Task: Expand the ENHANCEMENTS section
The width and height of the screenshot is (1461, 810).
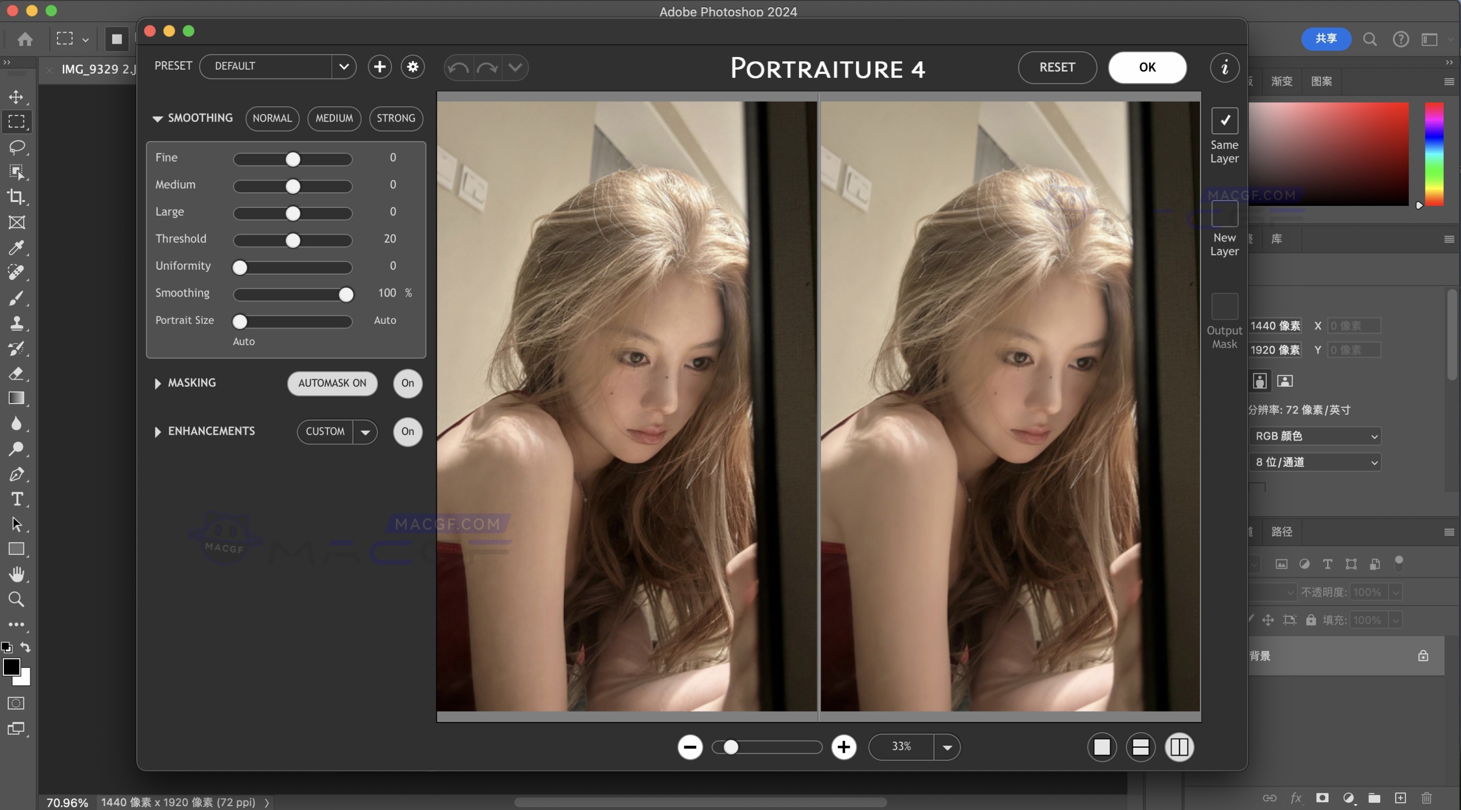Action: 157,431
